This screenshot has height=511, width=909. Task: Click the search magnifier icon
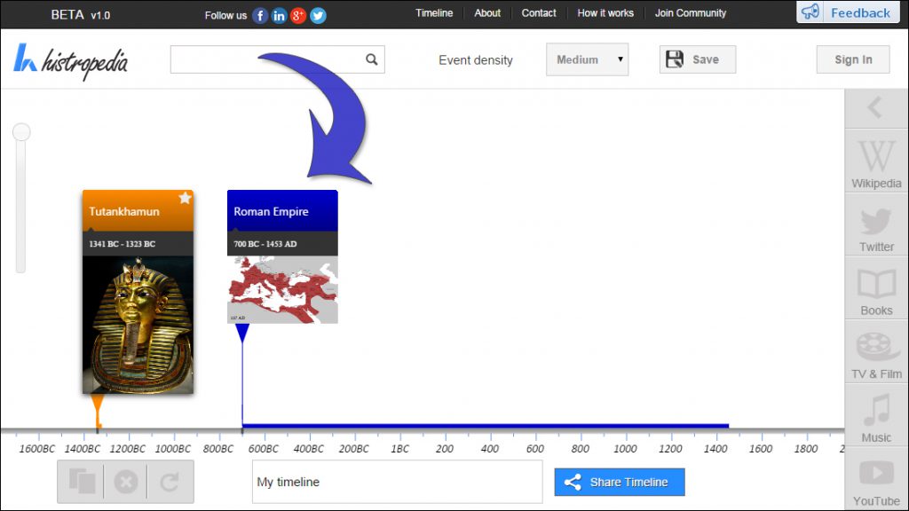[x=372, y=59]
